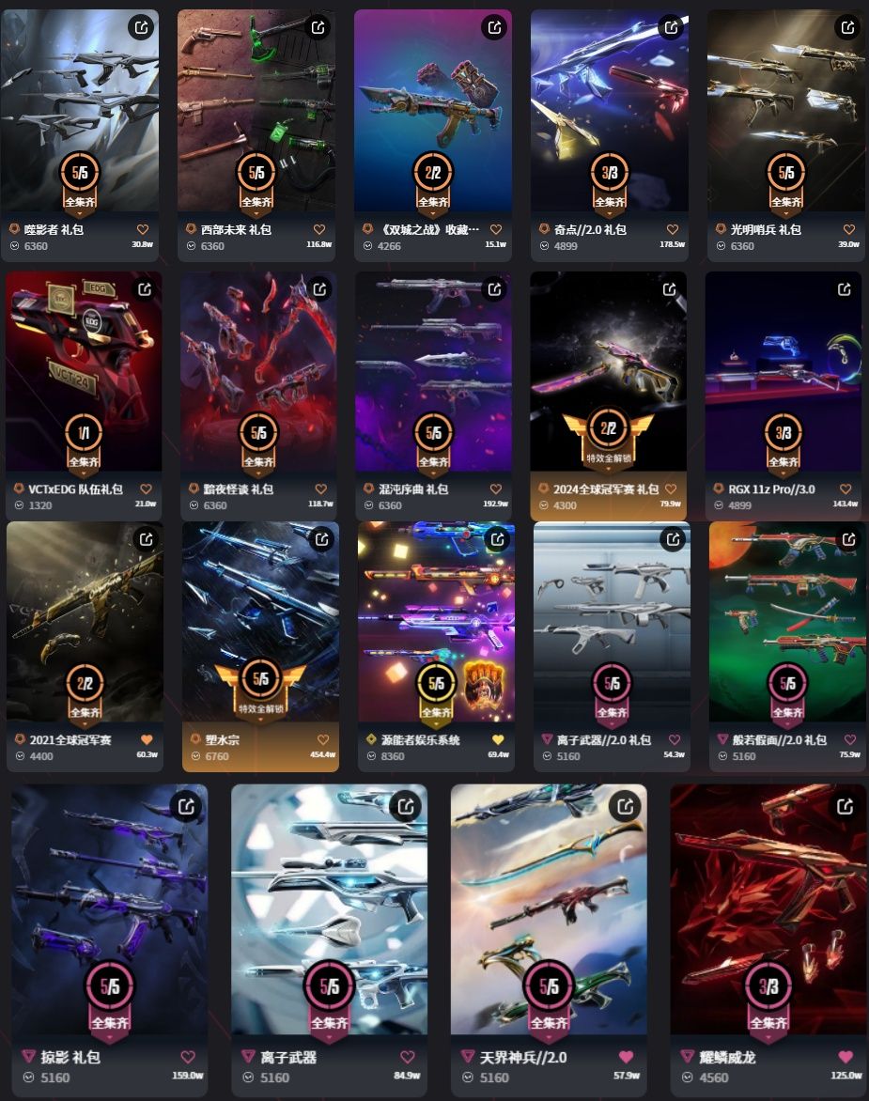Click share icon on 西部未来 礼包 card

click(318, 27)
